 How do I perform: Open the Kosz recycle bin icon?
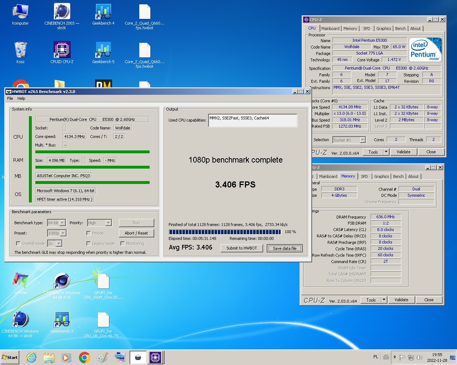[20, 53]
